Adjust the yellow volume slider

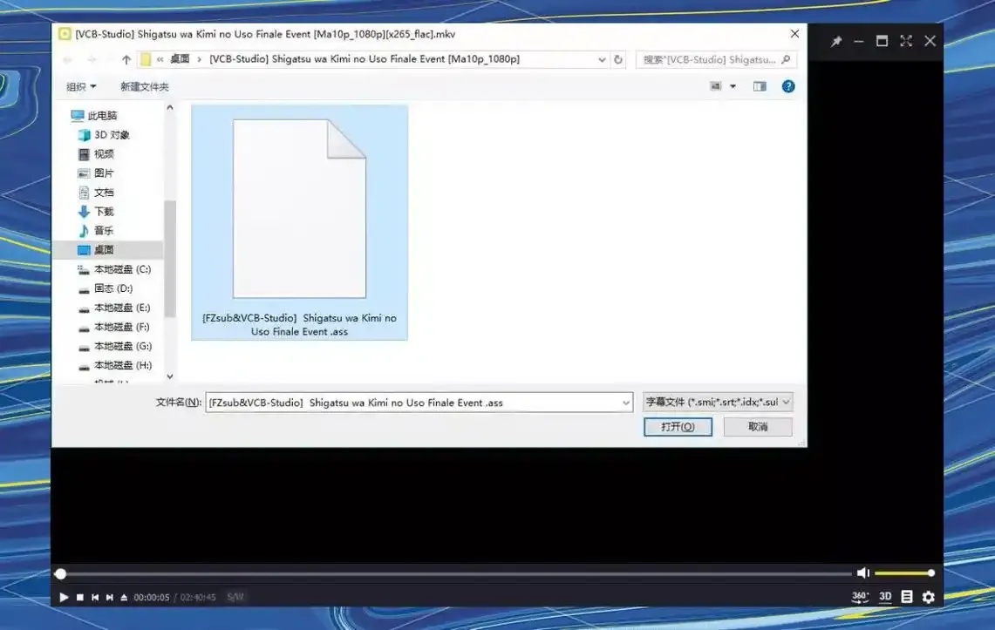[903, 573]
